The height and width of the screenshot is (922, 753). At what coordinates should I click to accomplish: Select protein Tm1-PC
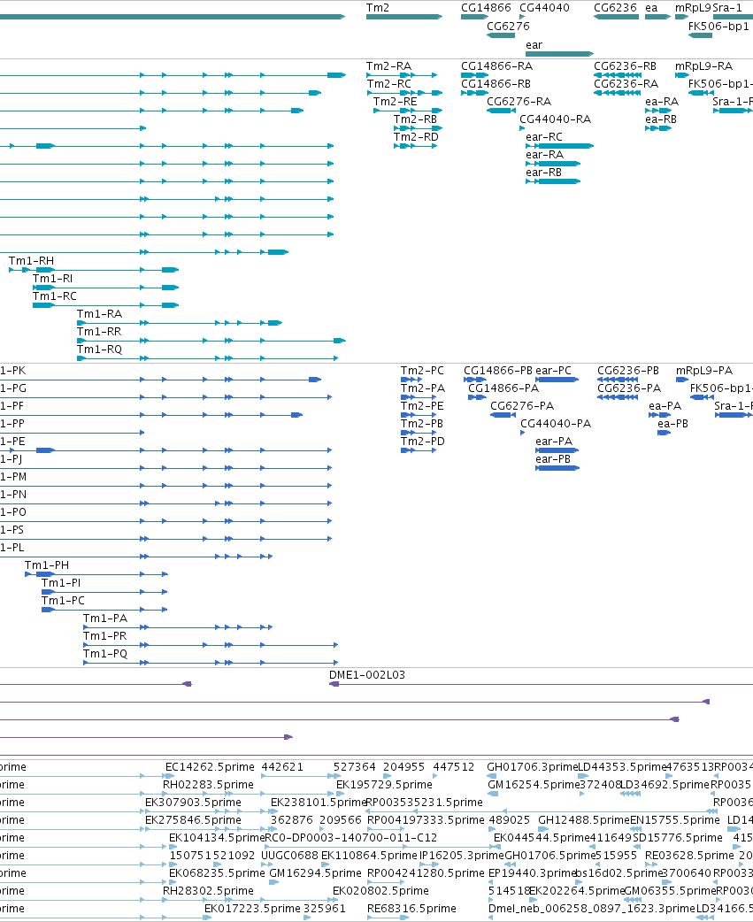point(104,610)
